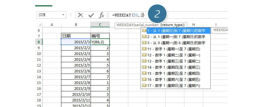Select column H header
Screen dimensions: 263x107
pos(193,25)
